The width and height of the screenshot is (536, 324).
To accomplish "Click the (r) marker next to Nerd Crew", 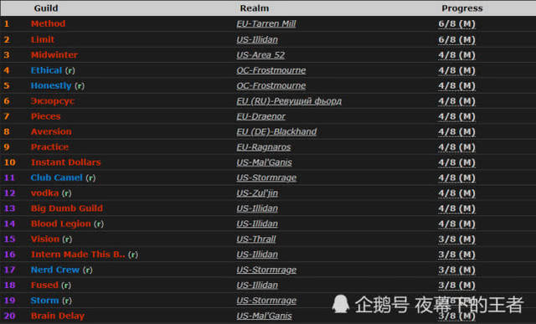I will coord(88,270).
